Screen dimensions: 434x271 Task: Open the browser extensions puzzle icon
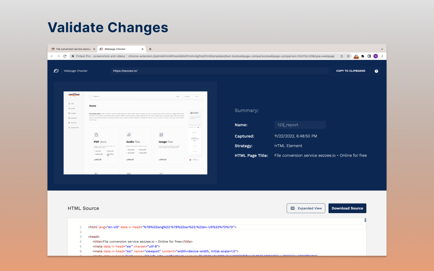click(362, 56)
